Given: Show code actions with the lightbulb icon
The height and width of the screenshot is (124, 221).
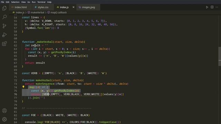Looking at the screenshot, I should click(x=23, y=87).
